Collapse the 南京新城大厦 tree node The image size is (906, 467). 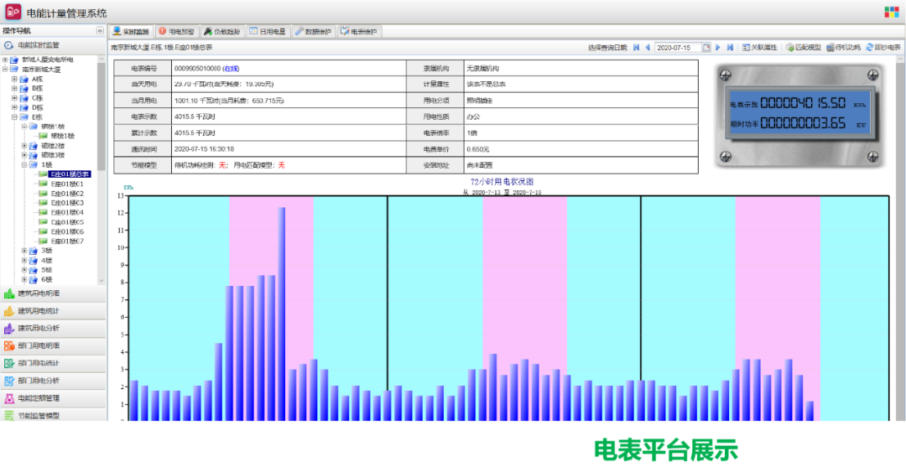[5, 70]
